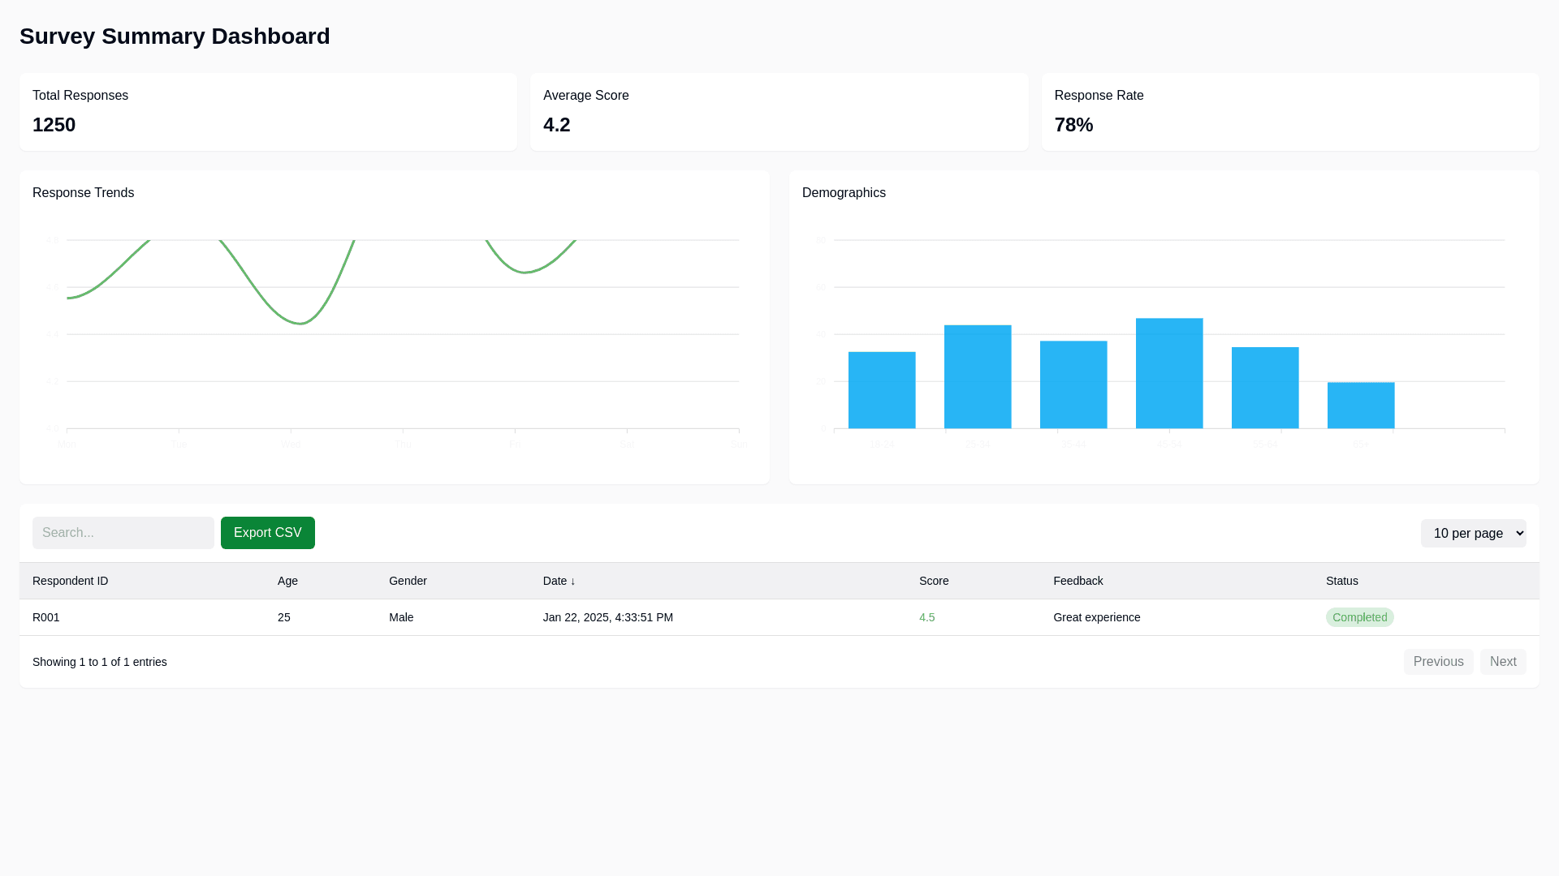Sort table by Respondent ID column
Image resolution: width=1559 pixels, height=876 pixels.
coord(71,581)
